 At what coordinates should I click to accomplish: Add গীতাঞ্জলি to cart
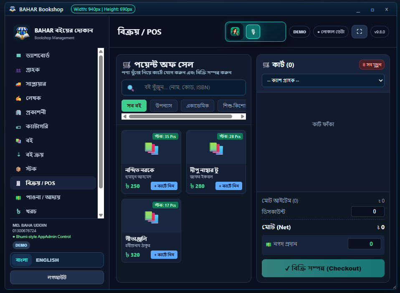point(164,255)
